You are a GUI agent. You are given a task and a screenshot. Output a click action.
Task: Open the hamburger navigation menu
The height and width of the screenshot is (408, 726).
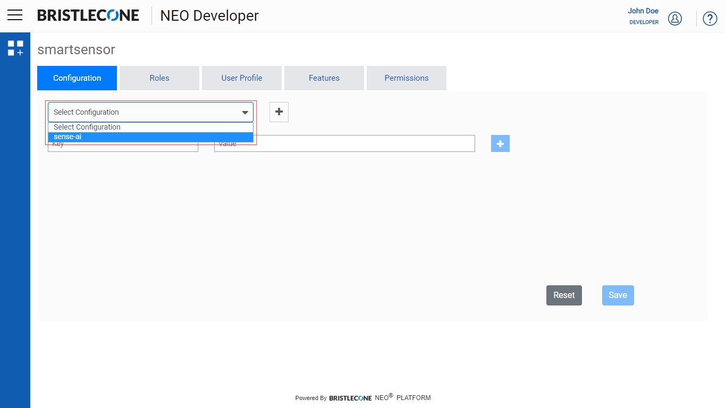(x=15, y=15)
